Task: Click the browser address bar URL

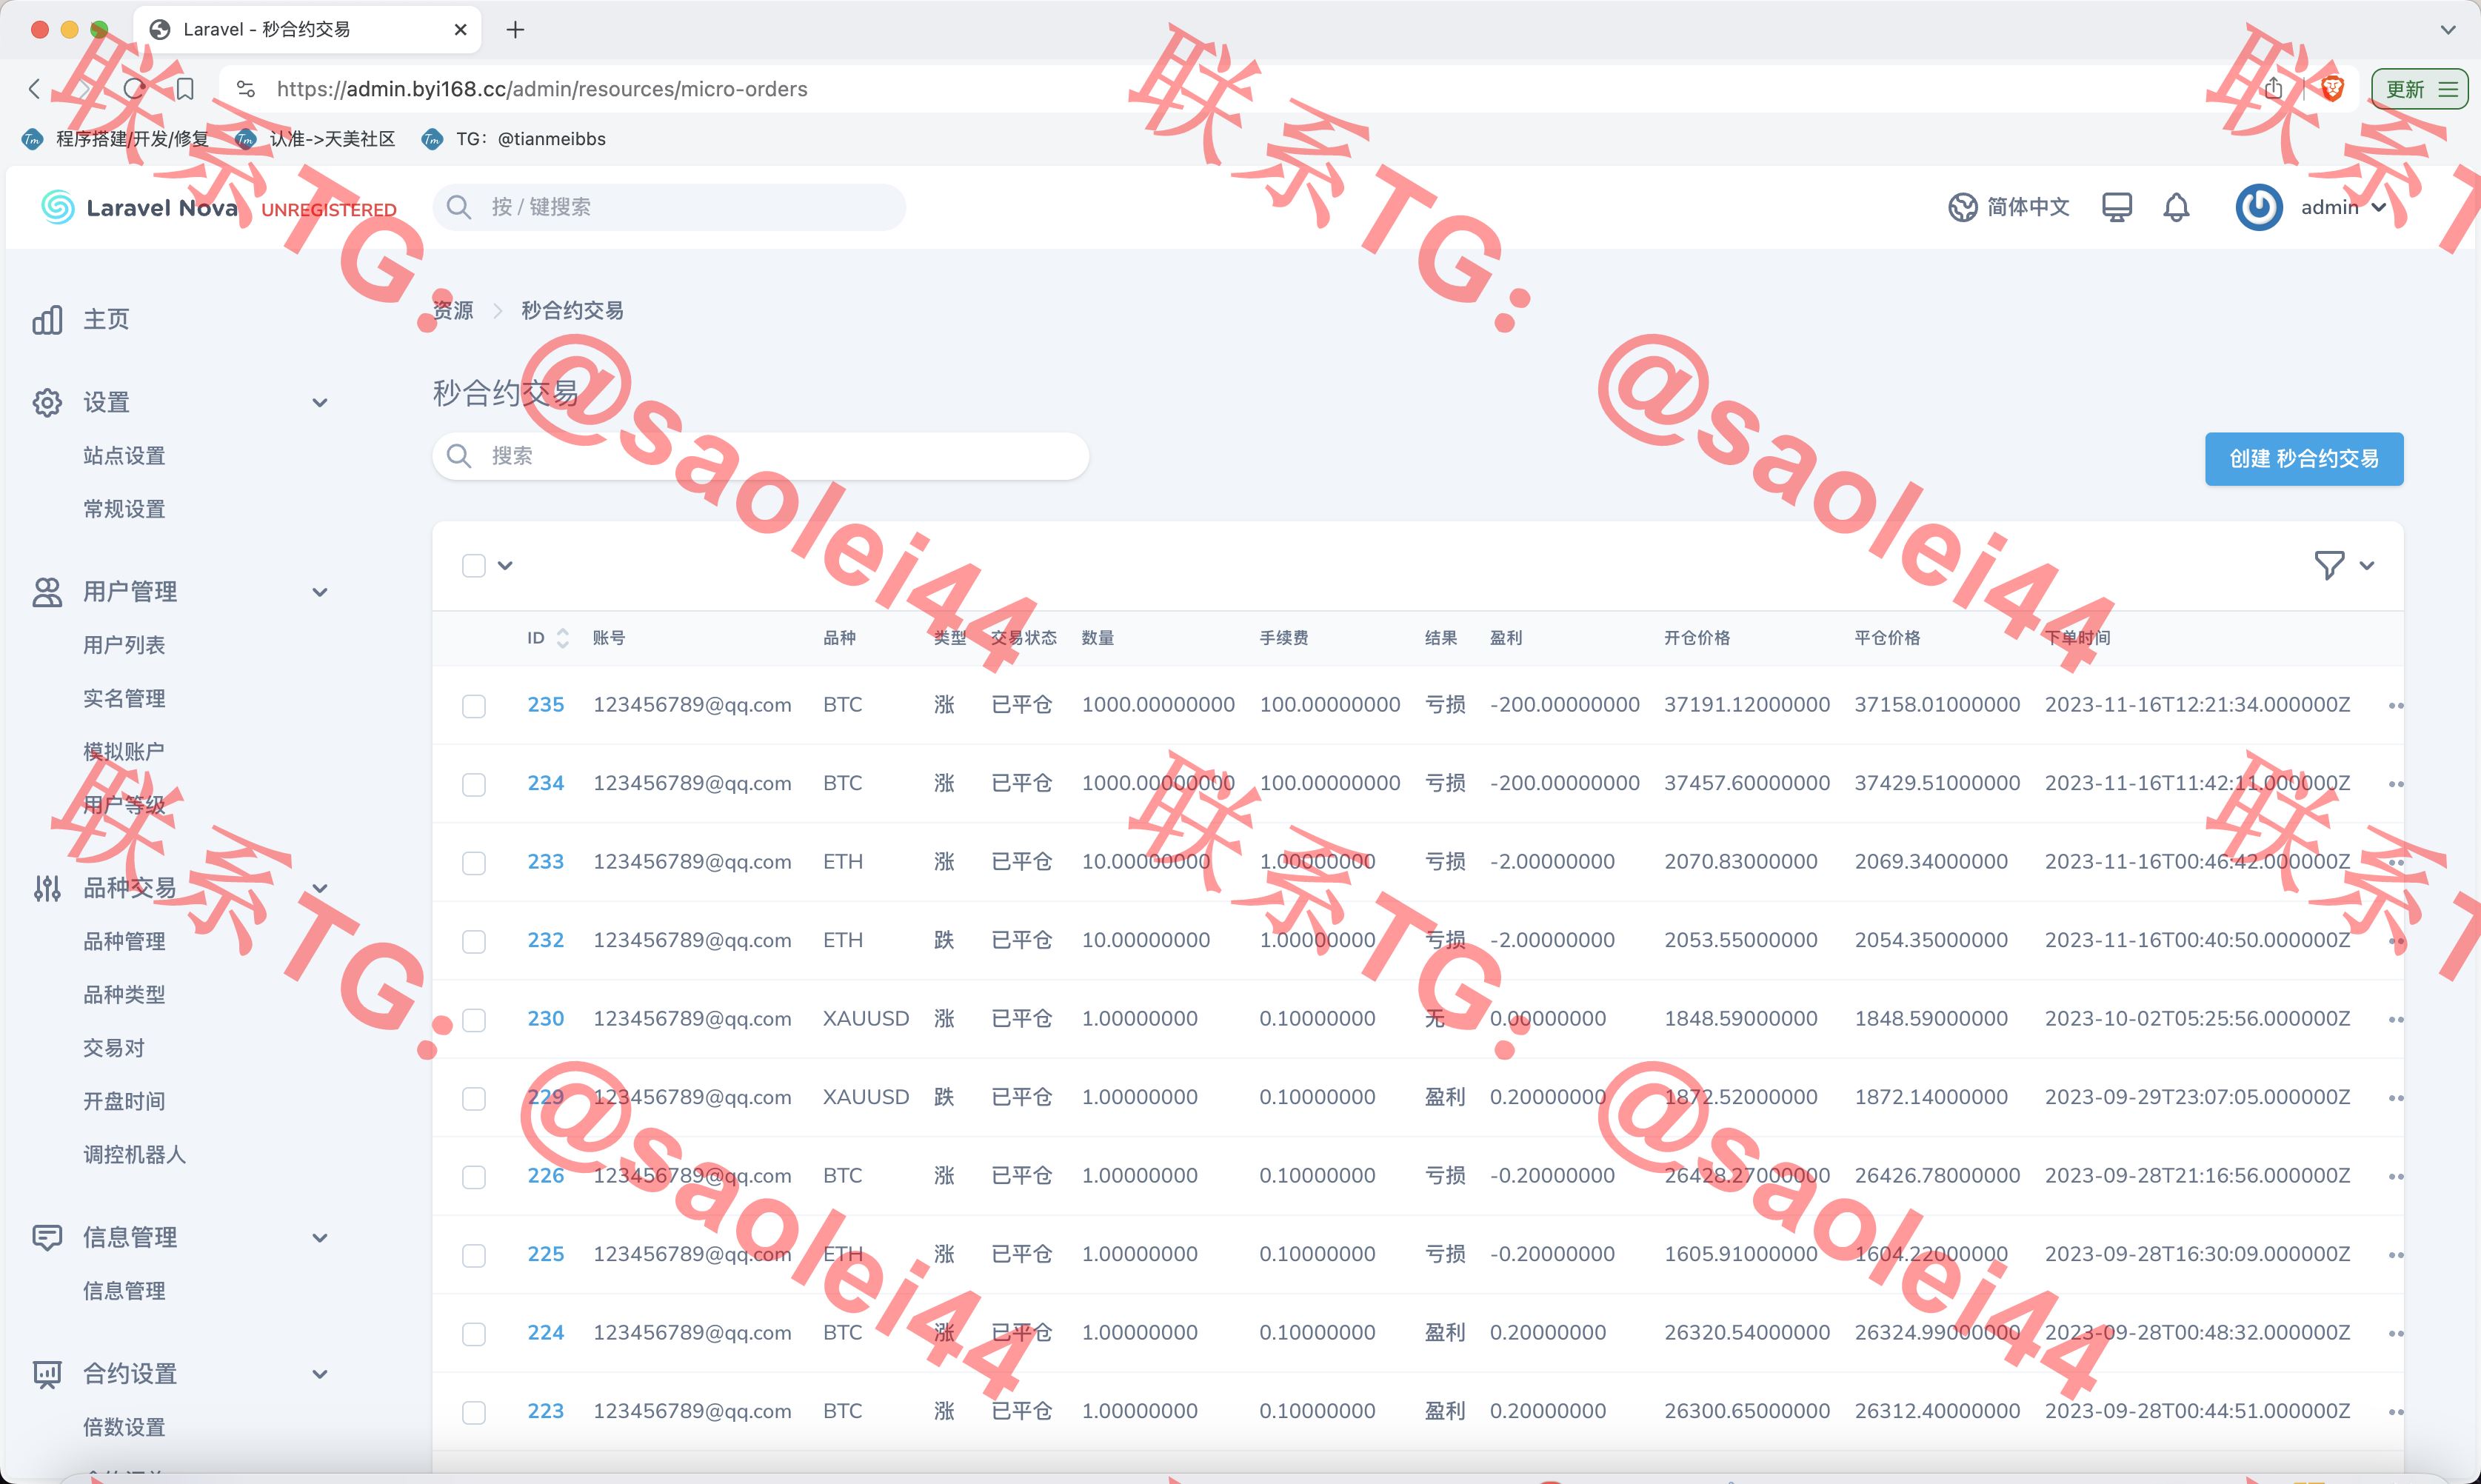Action: click(542, 89)
